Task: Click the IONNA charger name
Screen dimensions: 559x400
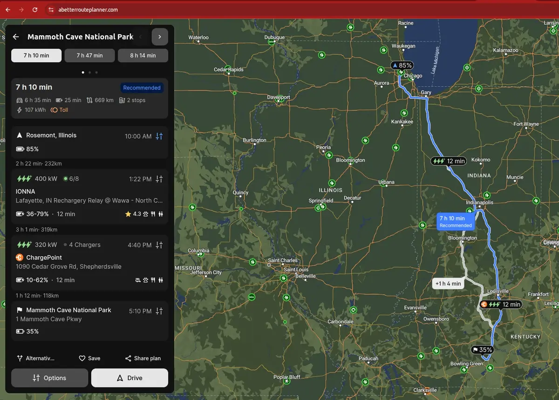Action: 26,191
